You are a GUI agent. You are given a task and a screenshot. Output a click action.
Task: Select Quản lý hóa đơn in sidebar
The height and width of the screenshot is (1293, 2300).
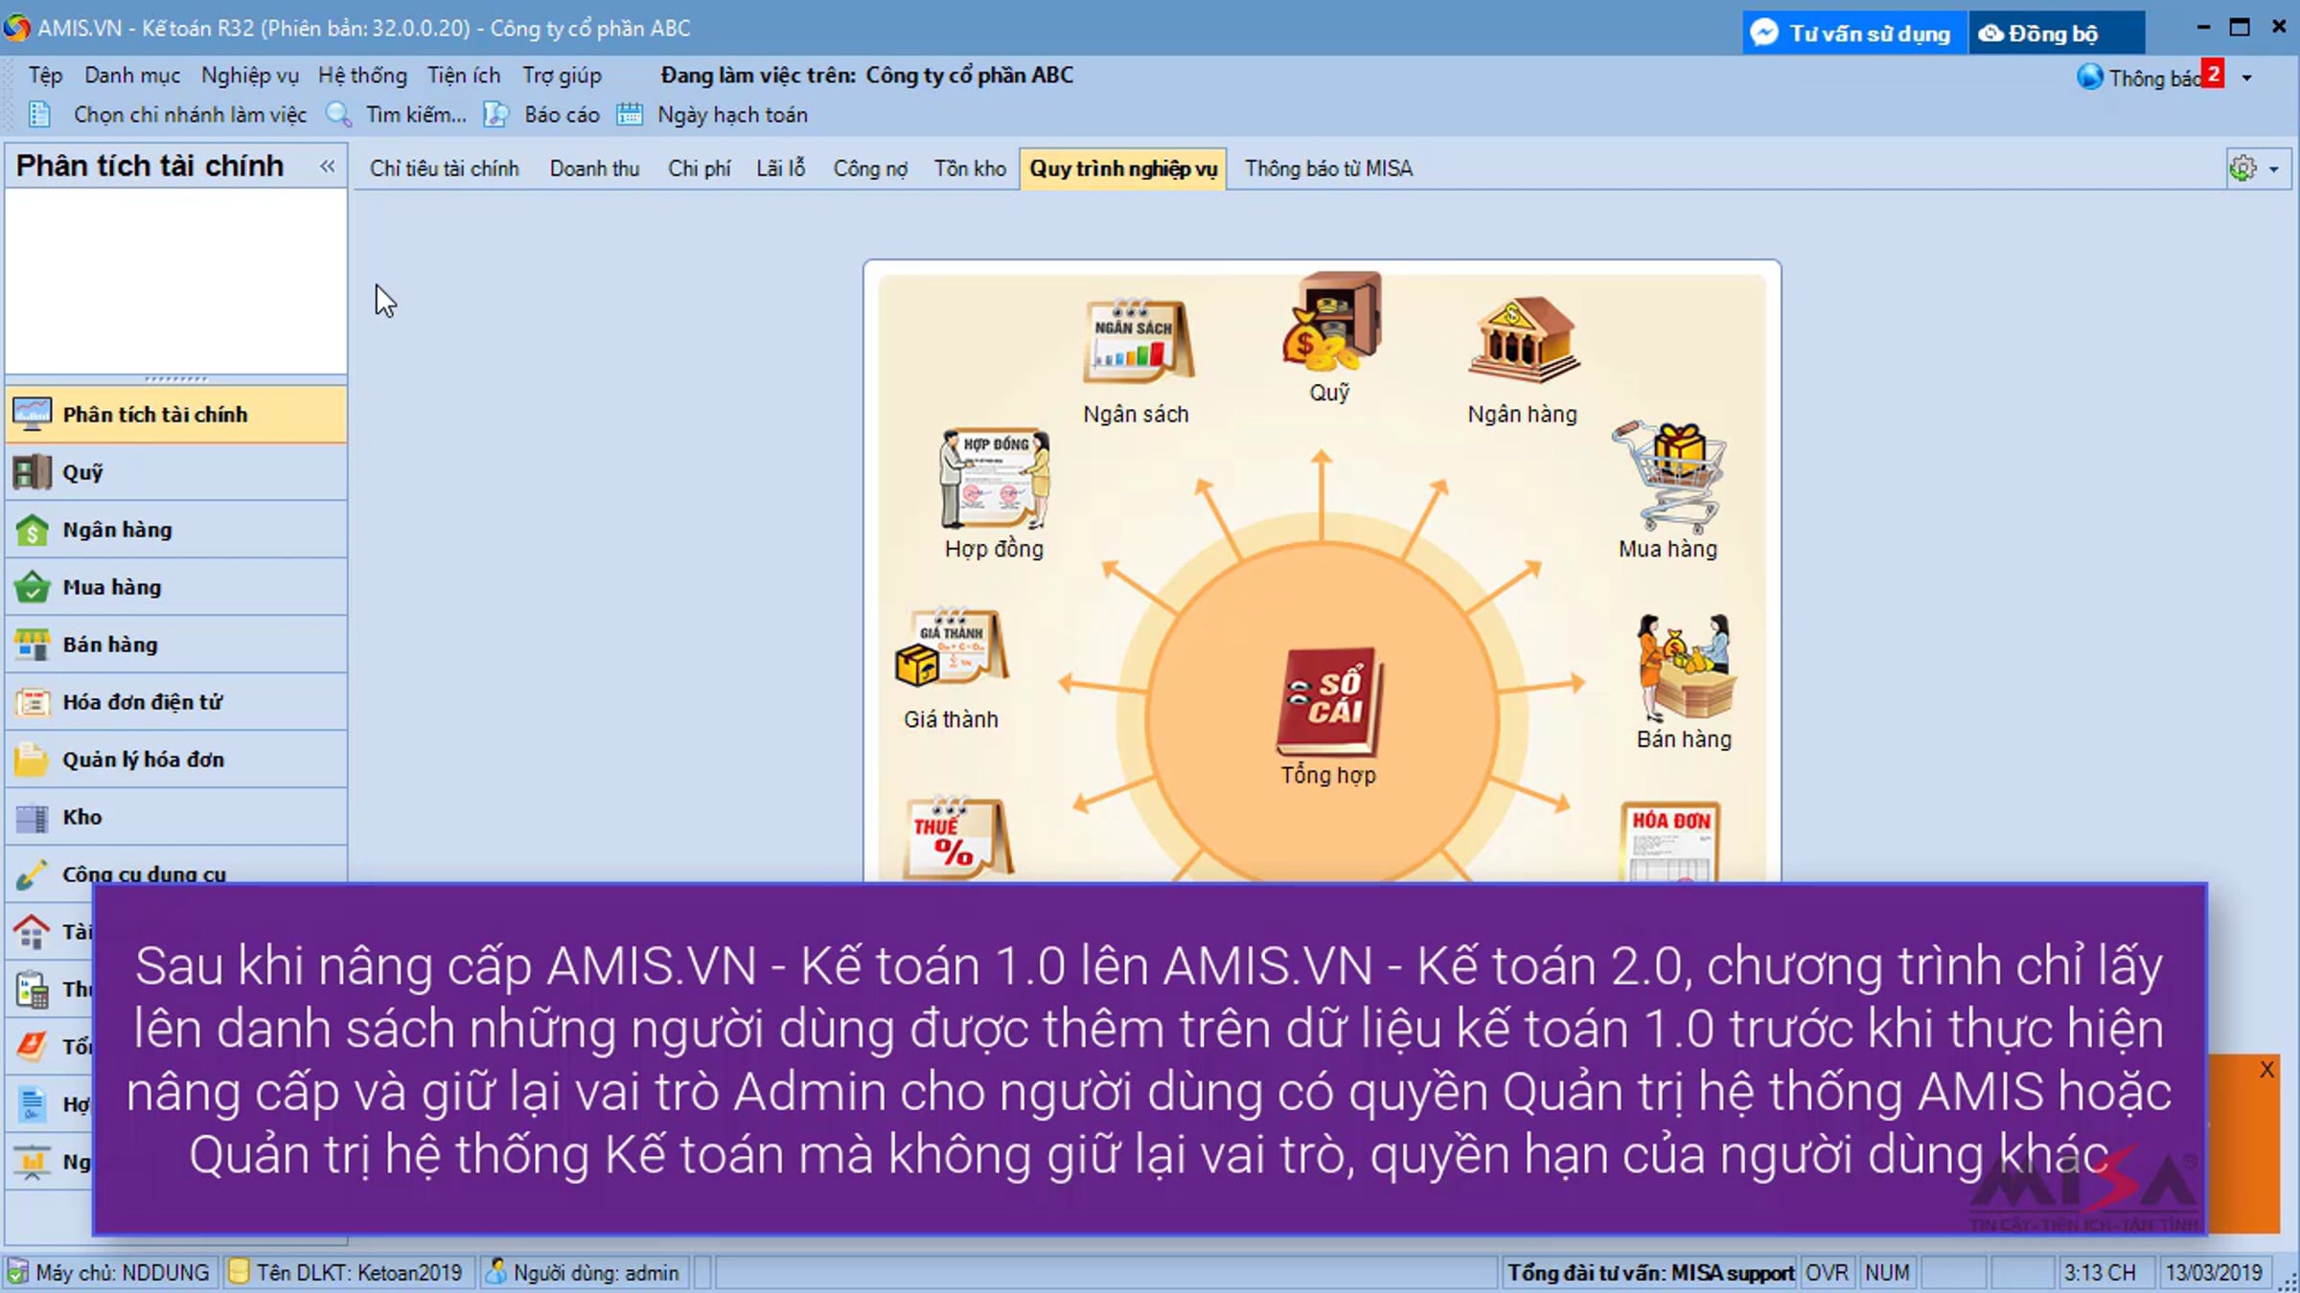(176, 760)
